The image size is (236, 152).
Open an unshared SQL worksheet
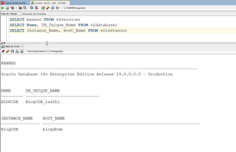point(43,8)
